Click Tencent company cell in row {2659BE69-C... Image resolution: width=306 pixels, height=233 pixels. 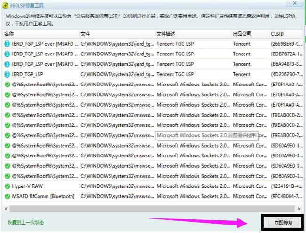coord(242,44)
